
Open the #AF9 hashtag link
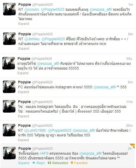(x=44, y=153)
